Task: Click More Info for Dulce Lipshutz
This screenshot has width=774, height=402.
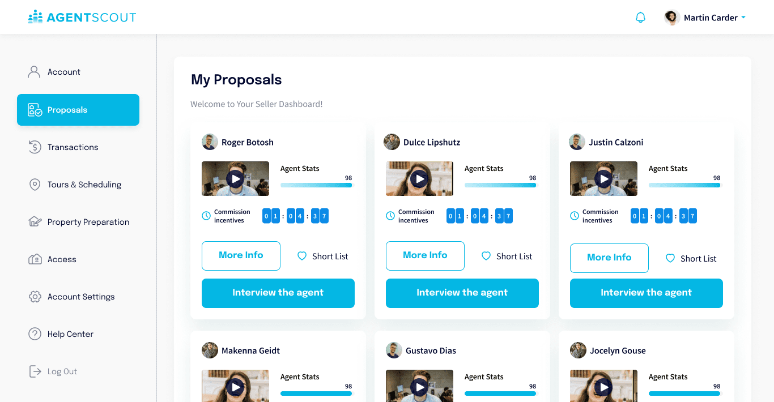Action: [x=425, y=256]
